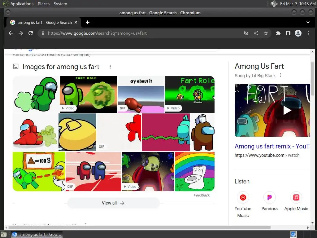Click the window menu button in title bar
Screen dimensions: 317x238
(x=8, y=12)
